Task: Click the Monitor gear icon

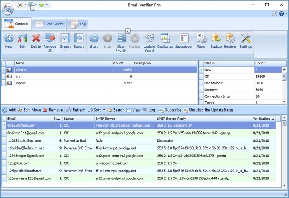Action: click(x=134, y=38)
